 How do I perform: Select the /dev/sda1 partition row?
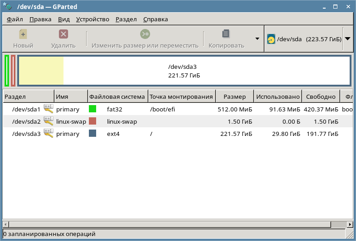(x=178, y=109)
